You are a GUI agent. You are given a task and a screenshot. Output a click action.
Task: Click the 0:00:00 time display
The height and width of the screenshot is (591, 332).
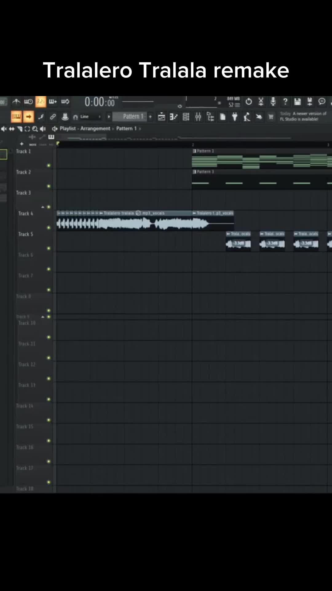(100, 102)
